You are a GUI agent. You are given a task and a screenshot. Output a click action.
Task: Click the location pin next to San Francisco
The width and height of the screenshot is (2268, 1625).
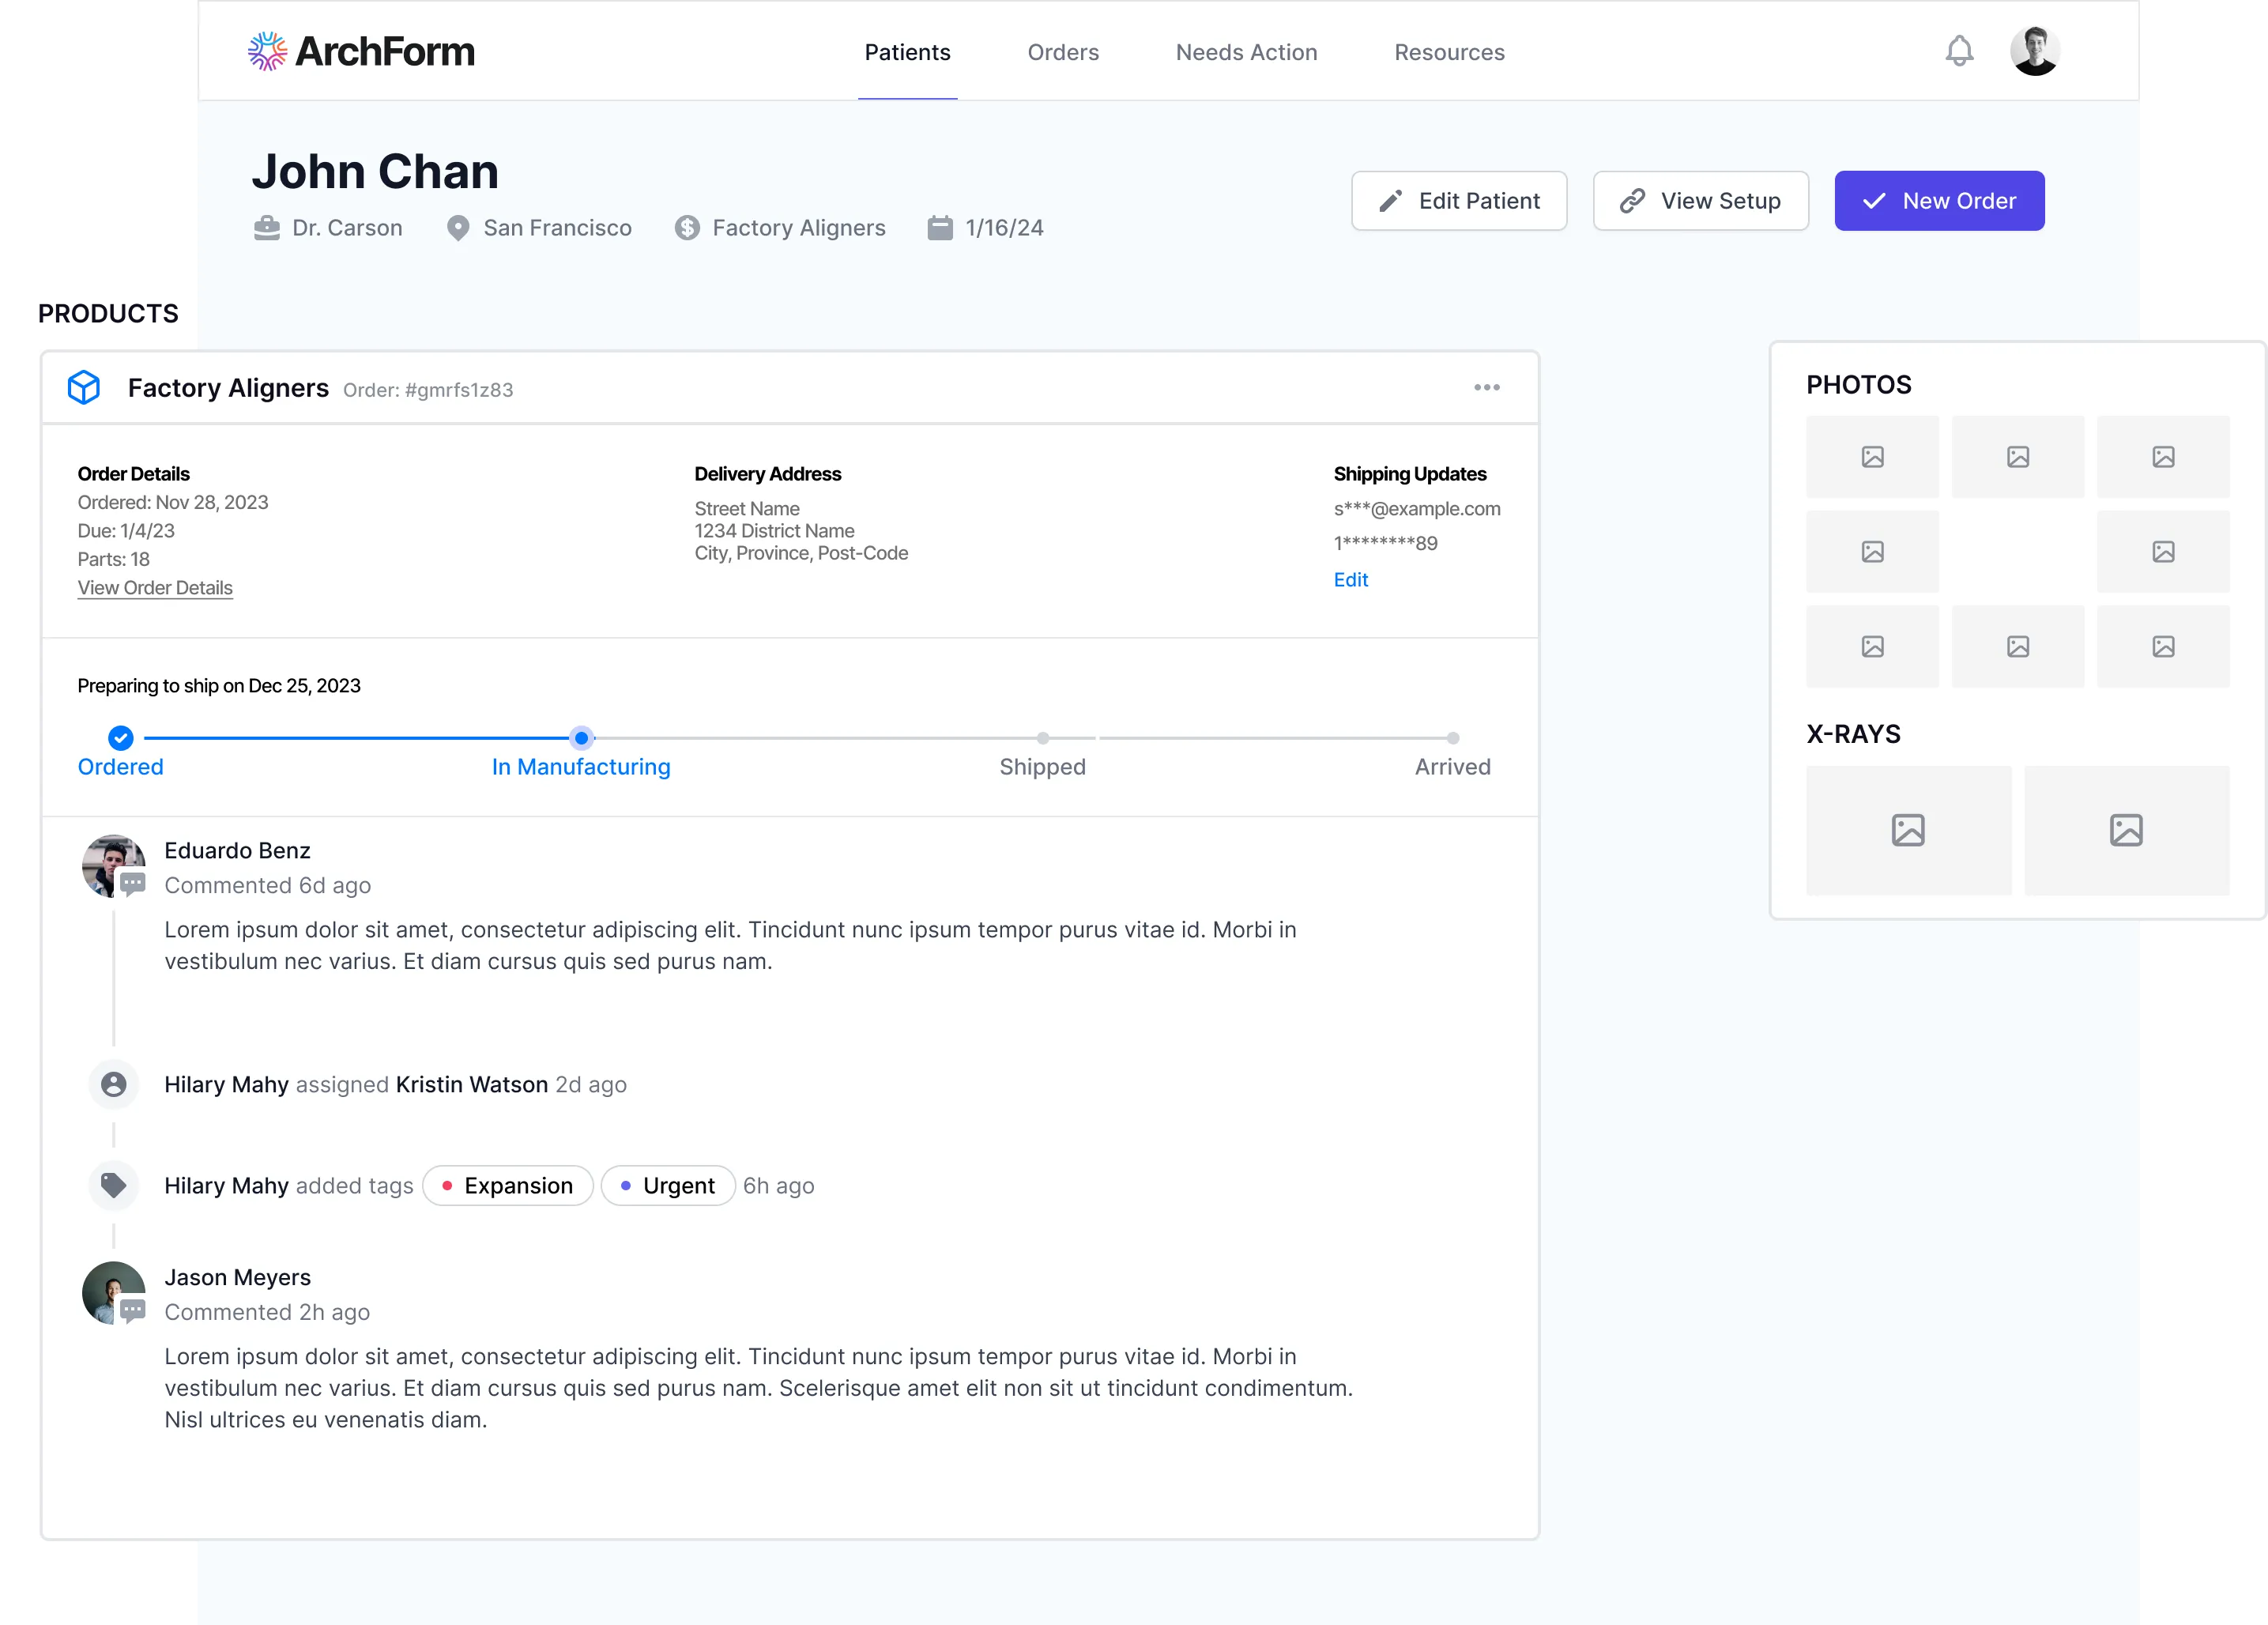point(458,228)
